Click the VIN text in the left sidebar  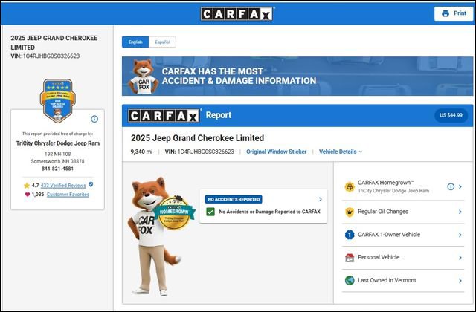(45, 56)
